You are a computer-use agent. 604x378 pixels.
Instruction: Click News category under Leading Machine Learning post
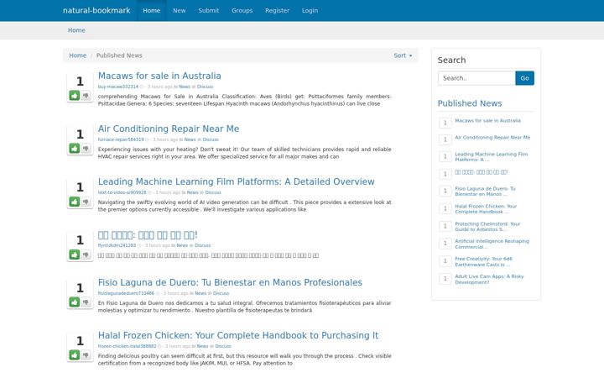193,192
